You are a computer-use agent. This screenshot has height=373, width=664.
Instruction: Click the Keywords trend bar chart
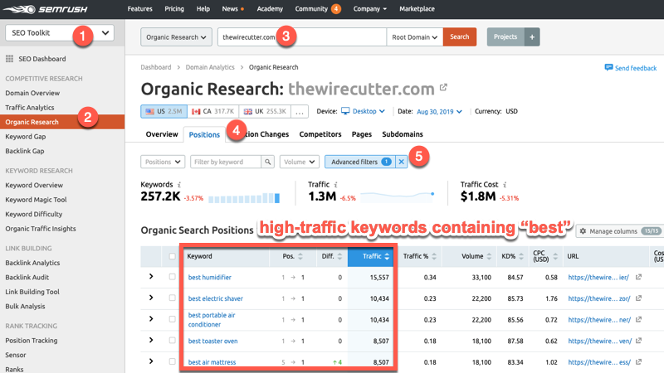[244, 197]
